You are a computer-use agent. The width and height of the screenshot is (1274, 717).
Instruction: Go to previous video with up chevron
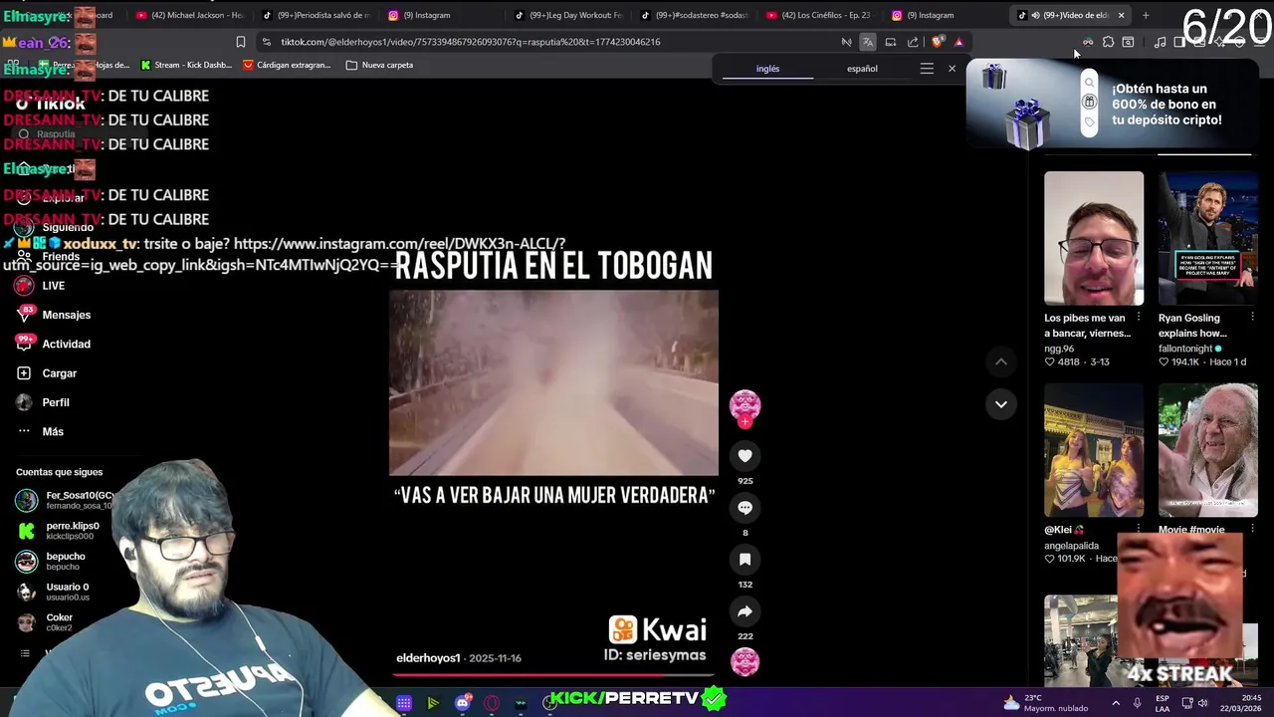point(1000,361)
